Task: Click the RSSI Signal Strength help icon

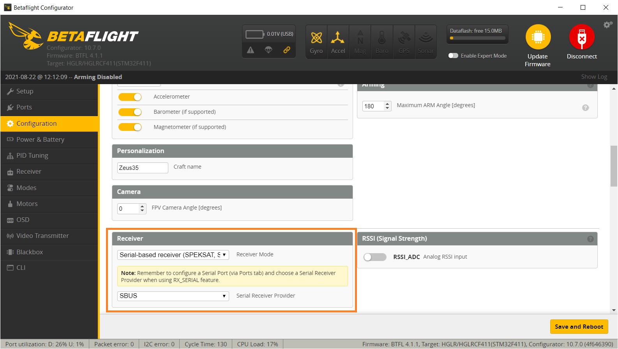Action: (590, 239)
